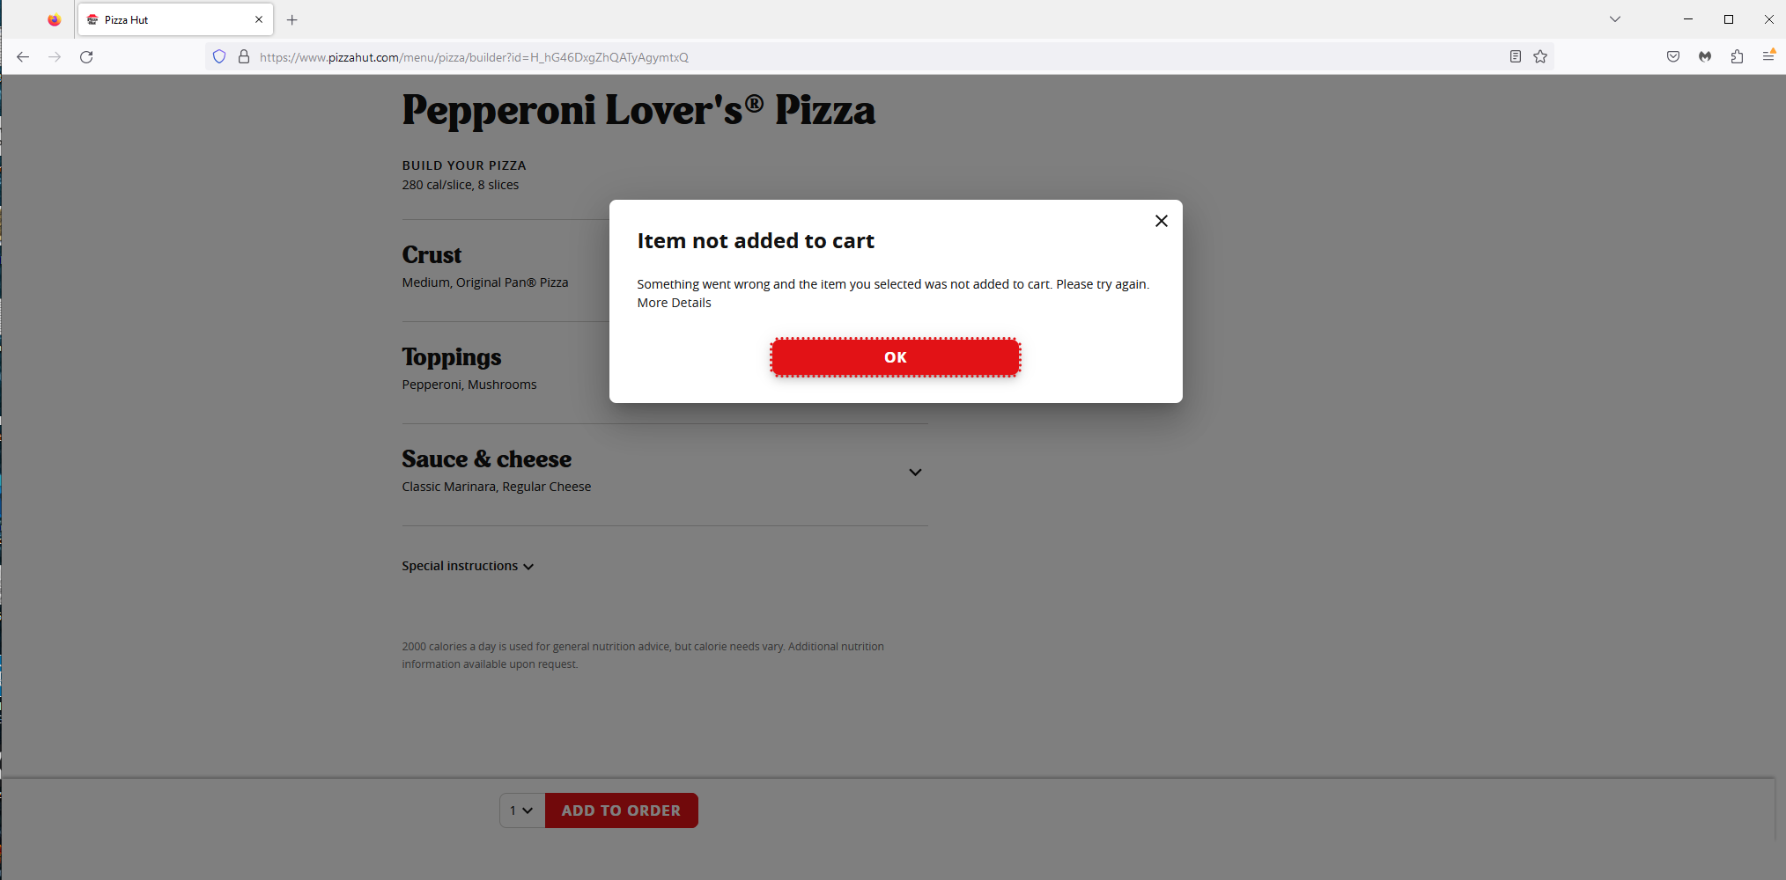Open the Extensions puzzle icon

(1737, 57)
